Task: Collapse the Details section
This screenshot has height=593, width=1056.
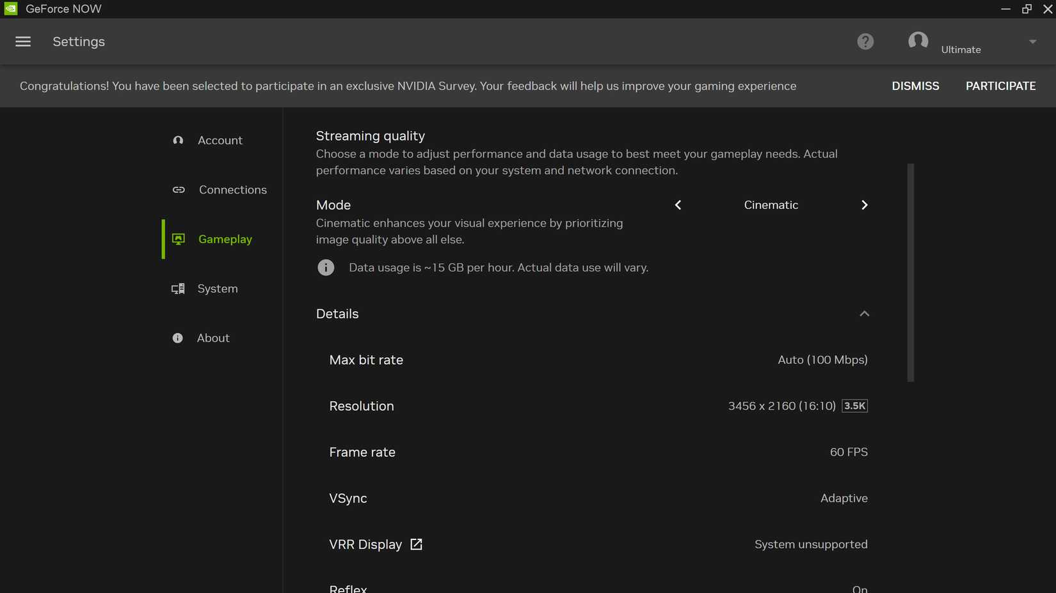Action: (864, 314)
